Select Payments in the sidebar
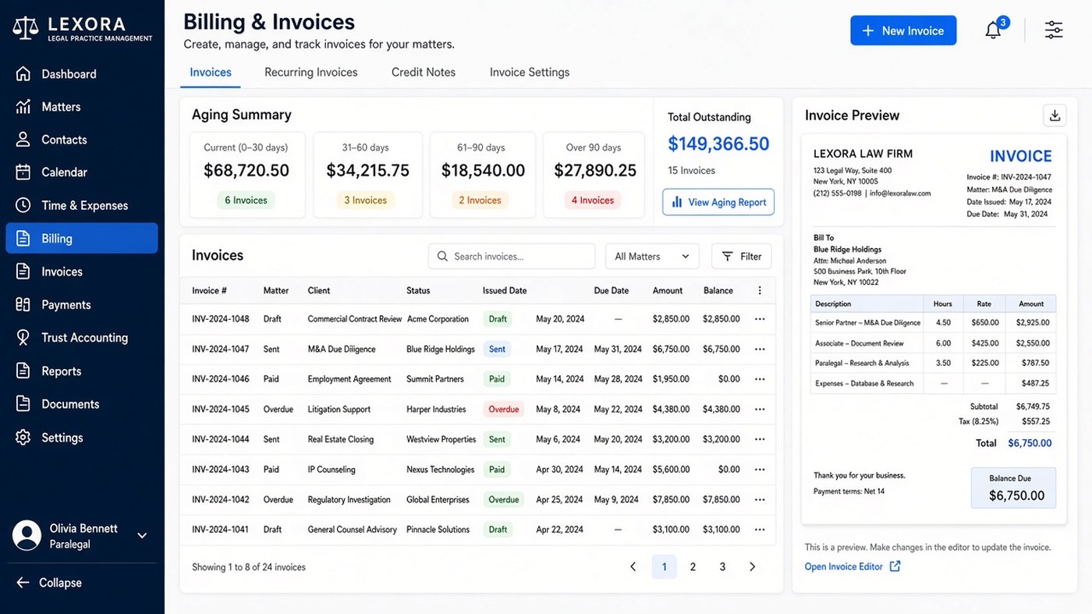This screenshot has height=614, width=1092. pyautogui.click(x=82, y=304)
